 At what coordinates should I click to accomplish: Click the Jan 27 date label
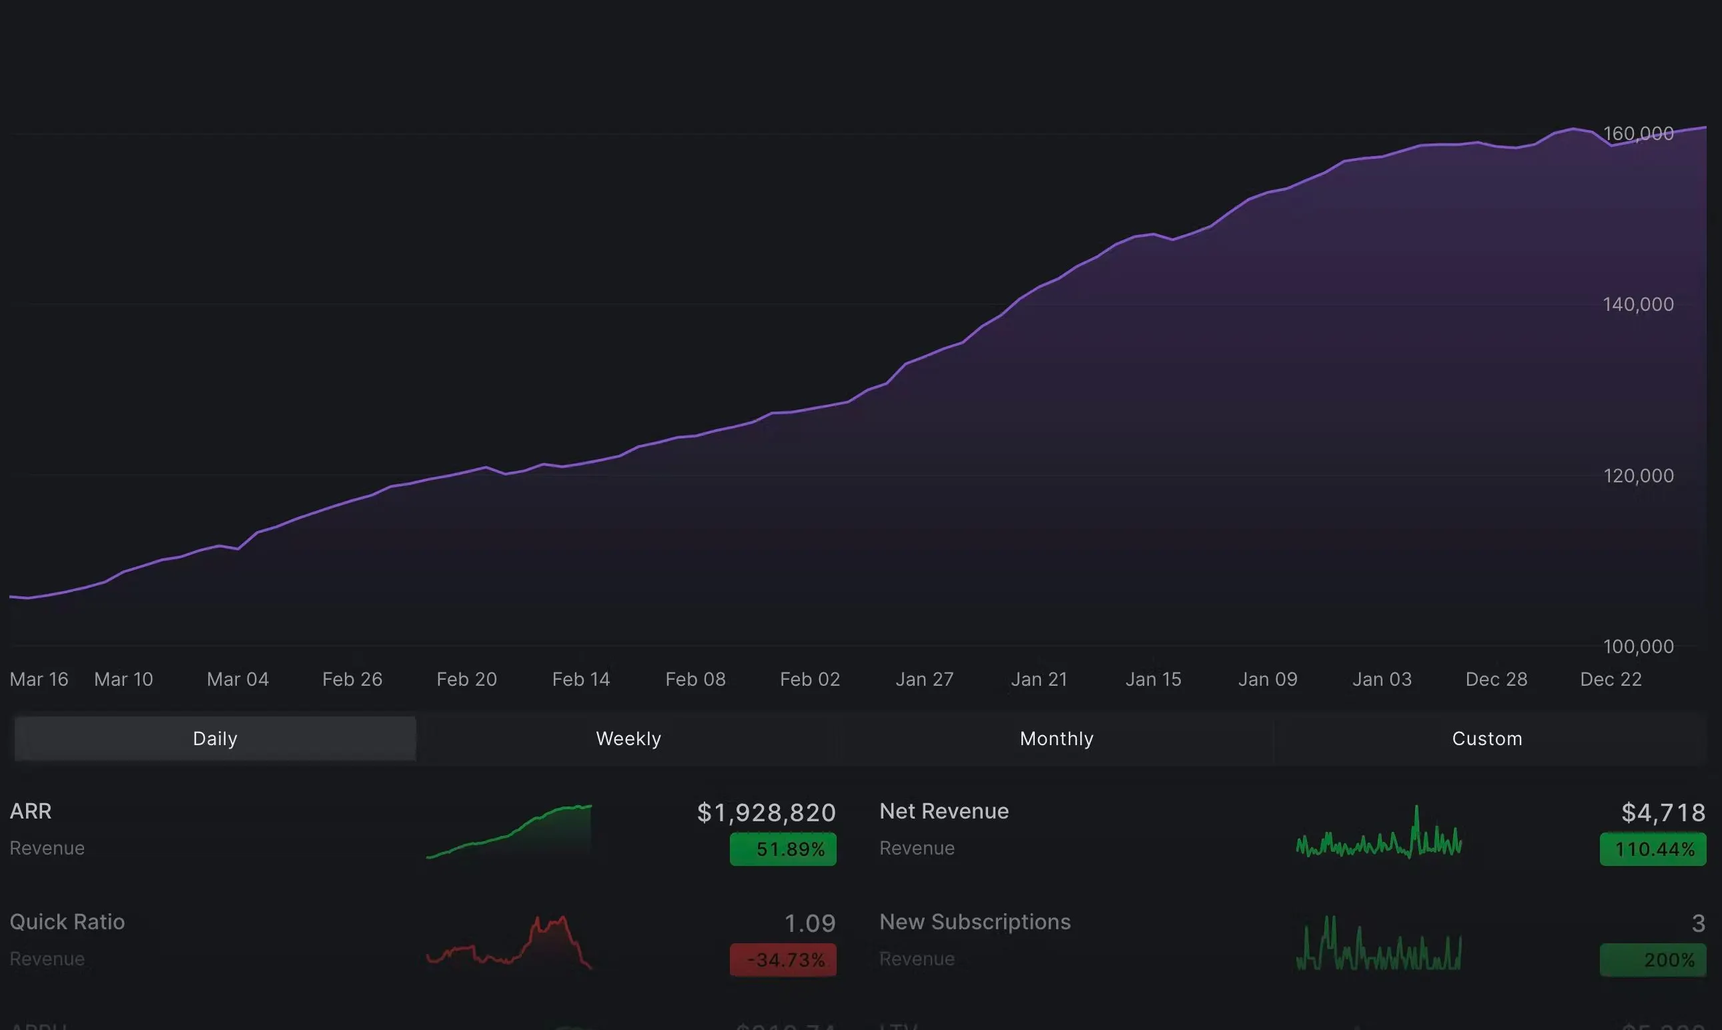[x=925, y=679]
